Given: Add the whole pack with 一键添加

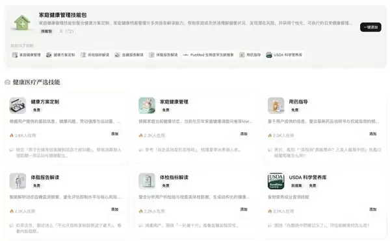Looking at the screenshot, I should [x=370, y=27].
